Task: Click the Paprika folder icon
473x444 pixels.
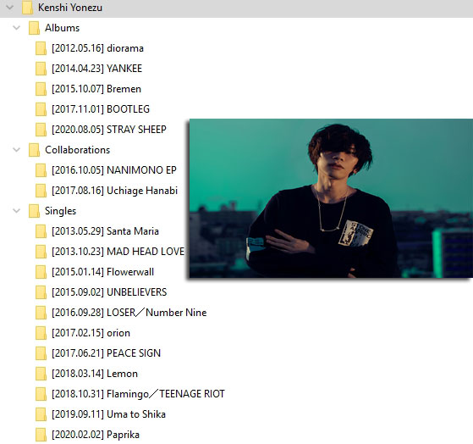Action: point(41,435)
